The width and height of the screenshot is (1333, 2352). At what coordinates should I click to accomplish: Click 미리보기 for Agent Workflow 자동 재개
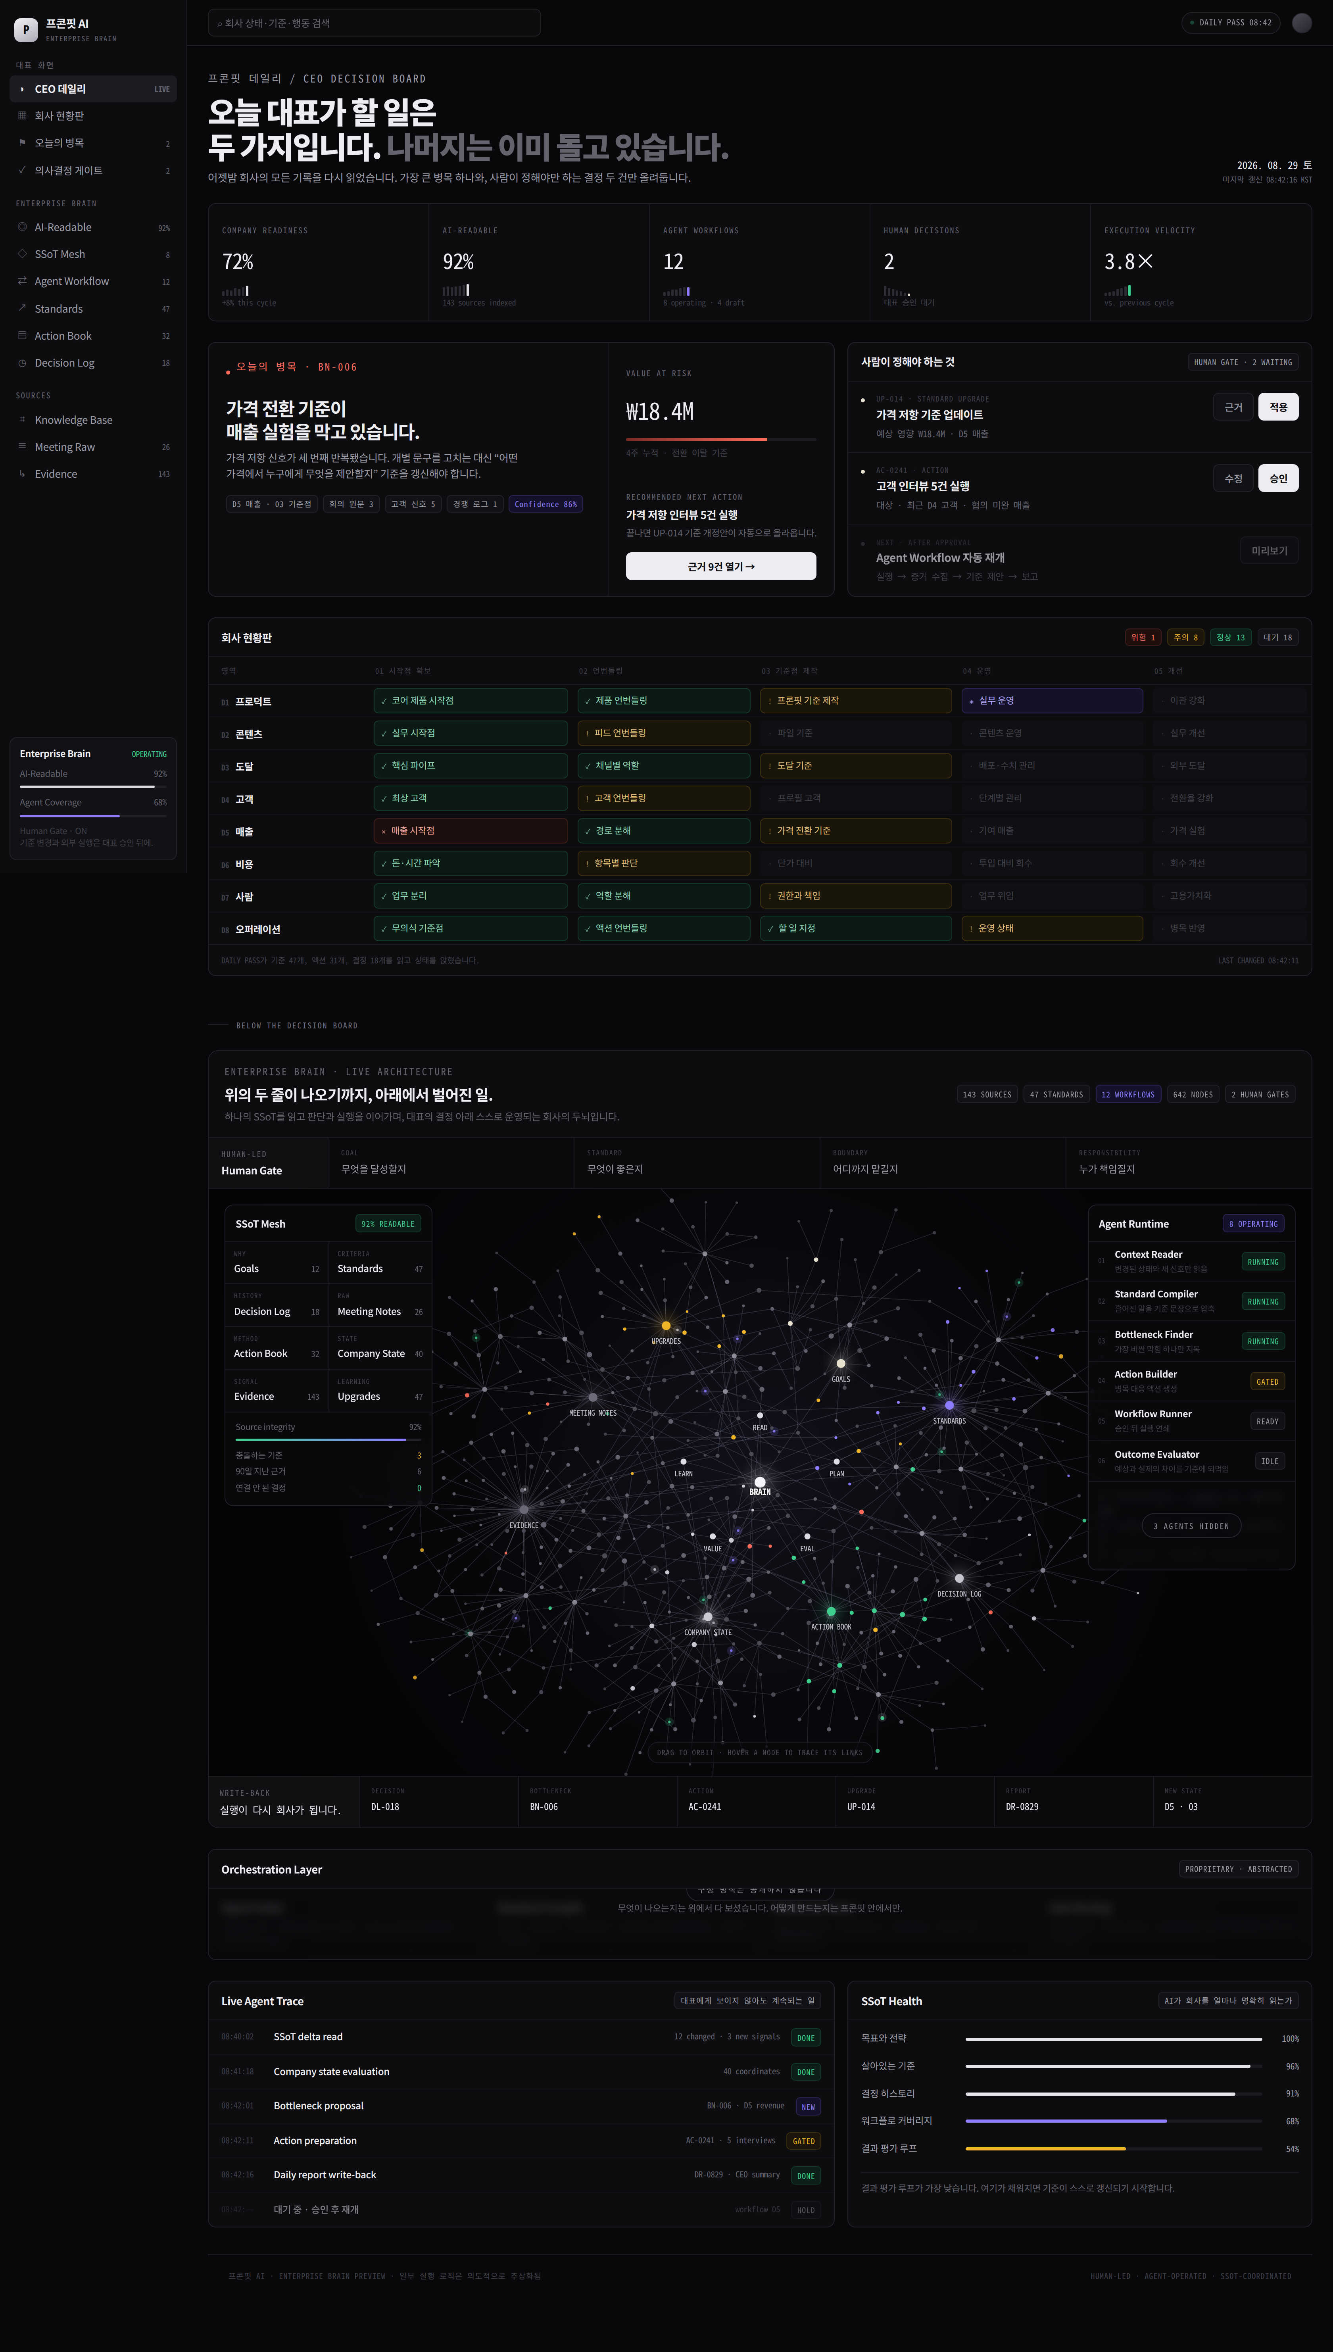(x=1269, y=550)
